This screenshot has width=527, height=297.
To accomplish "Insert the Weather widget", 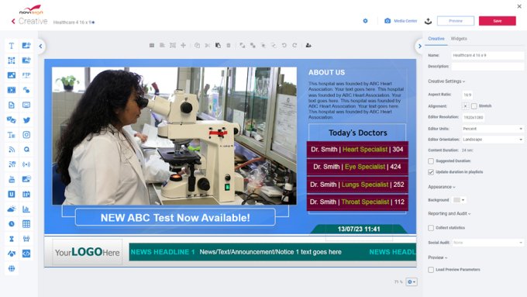I will point(12,209).
